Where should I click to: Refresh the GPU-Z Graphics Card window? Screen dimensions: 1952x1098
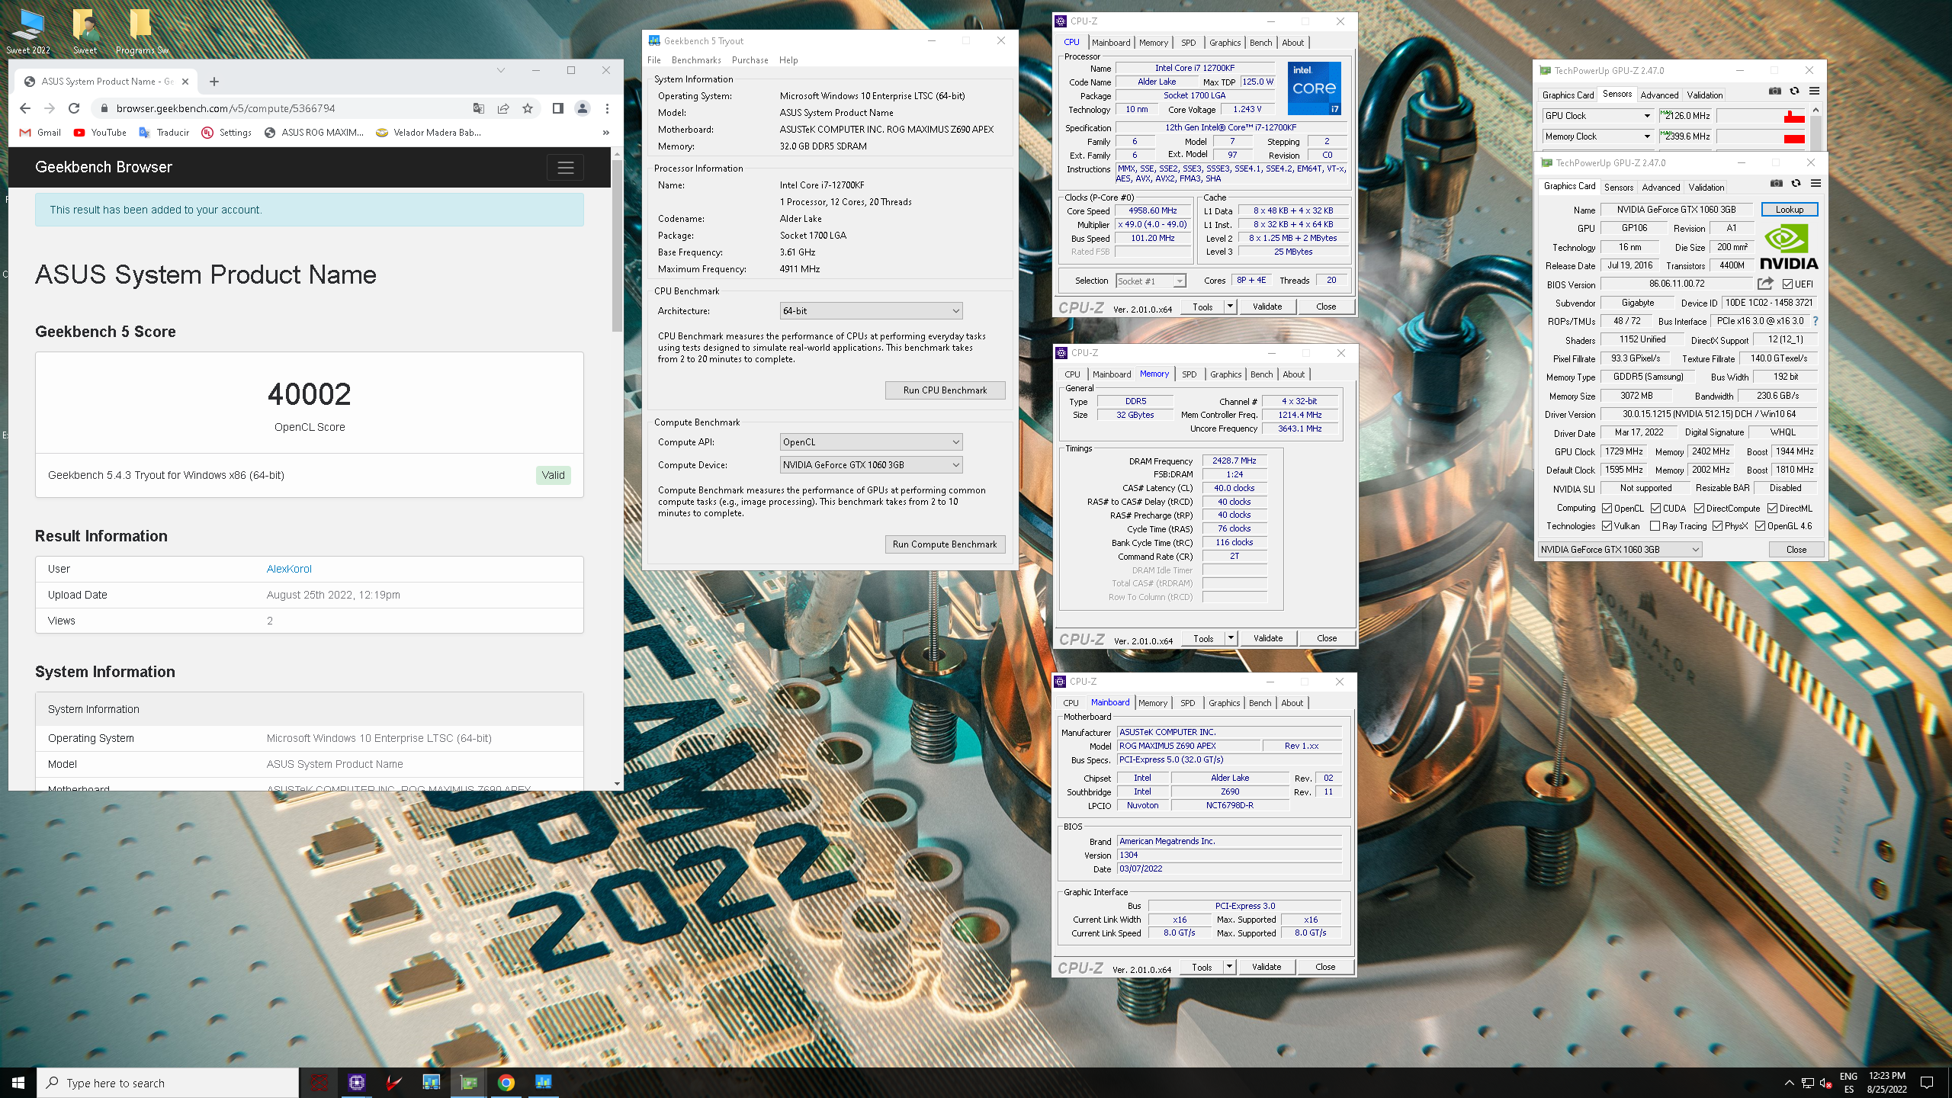(x=1796, y=184)
